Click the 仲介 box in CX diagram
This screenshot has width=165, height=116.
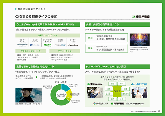[122, 84]
